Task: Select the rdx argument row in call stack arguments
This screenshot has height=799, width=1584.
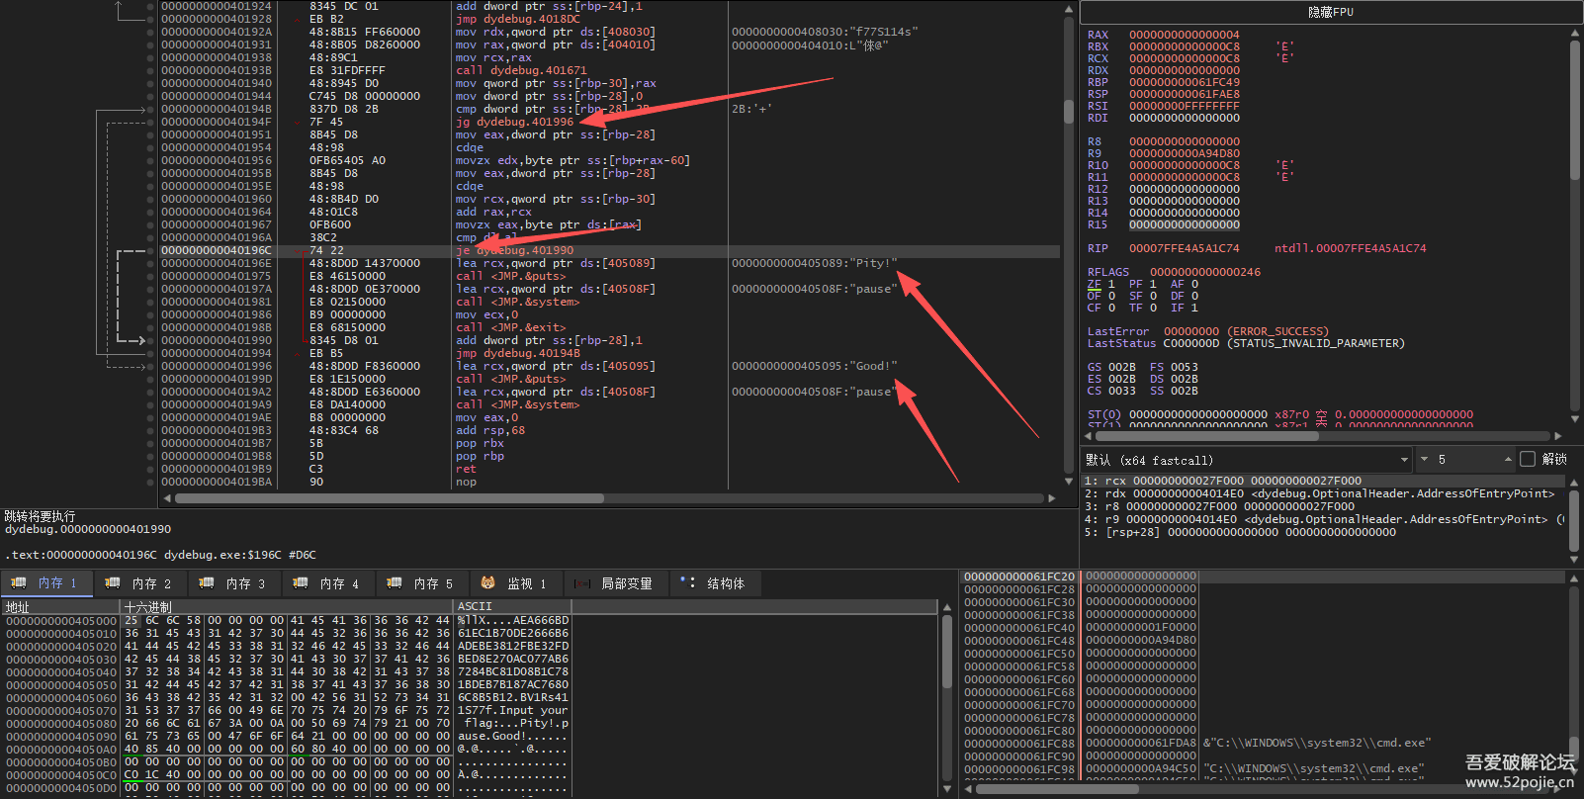Action: coord(1315,493)
